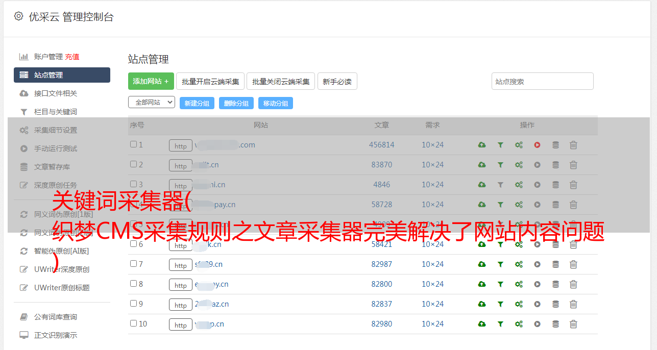Viewport: 657px width, 350px height.
Task: Tick the checkbox for site row 9
Action: (x=133, y=304)
